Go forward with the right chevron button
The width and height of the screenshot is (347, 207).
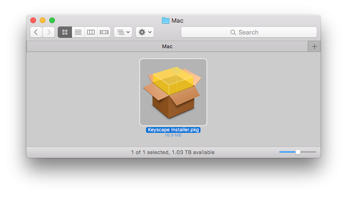point(49,32)
